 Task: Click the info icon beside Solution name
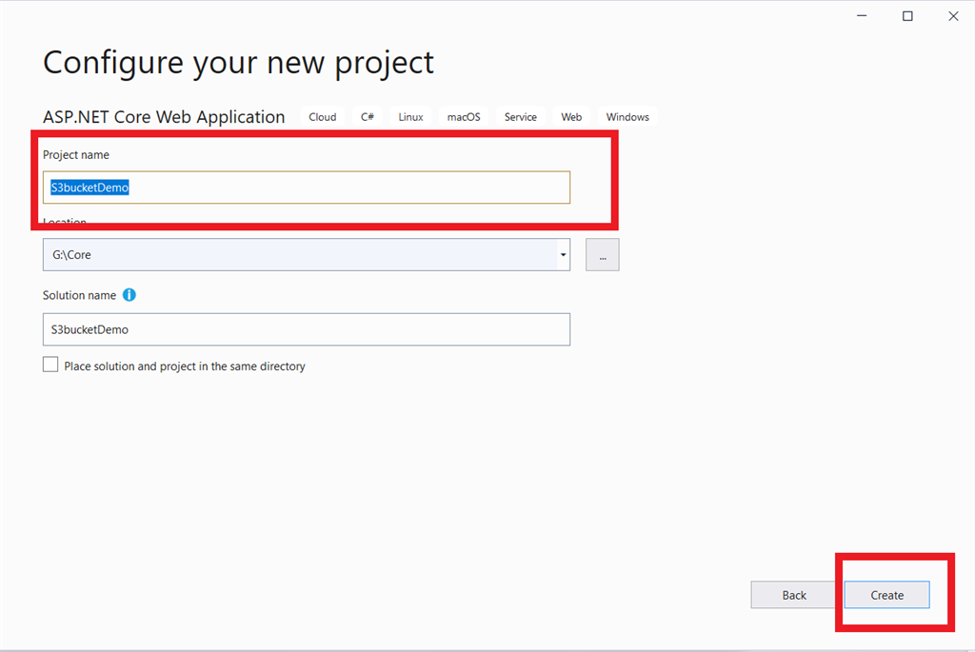[x=129, y=295]
